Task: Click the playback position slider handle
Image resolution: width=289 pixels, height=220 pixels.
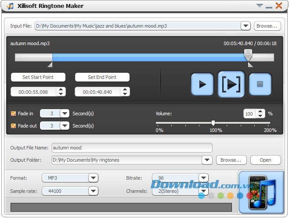Action: [x=248, y=55]
